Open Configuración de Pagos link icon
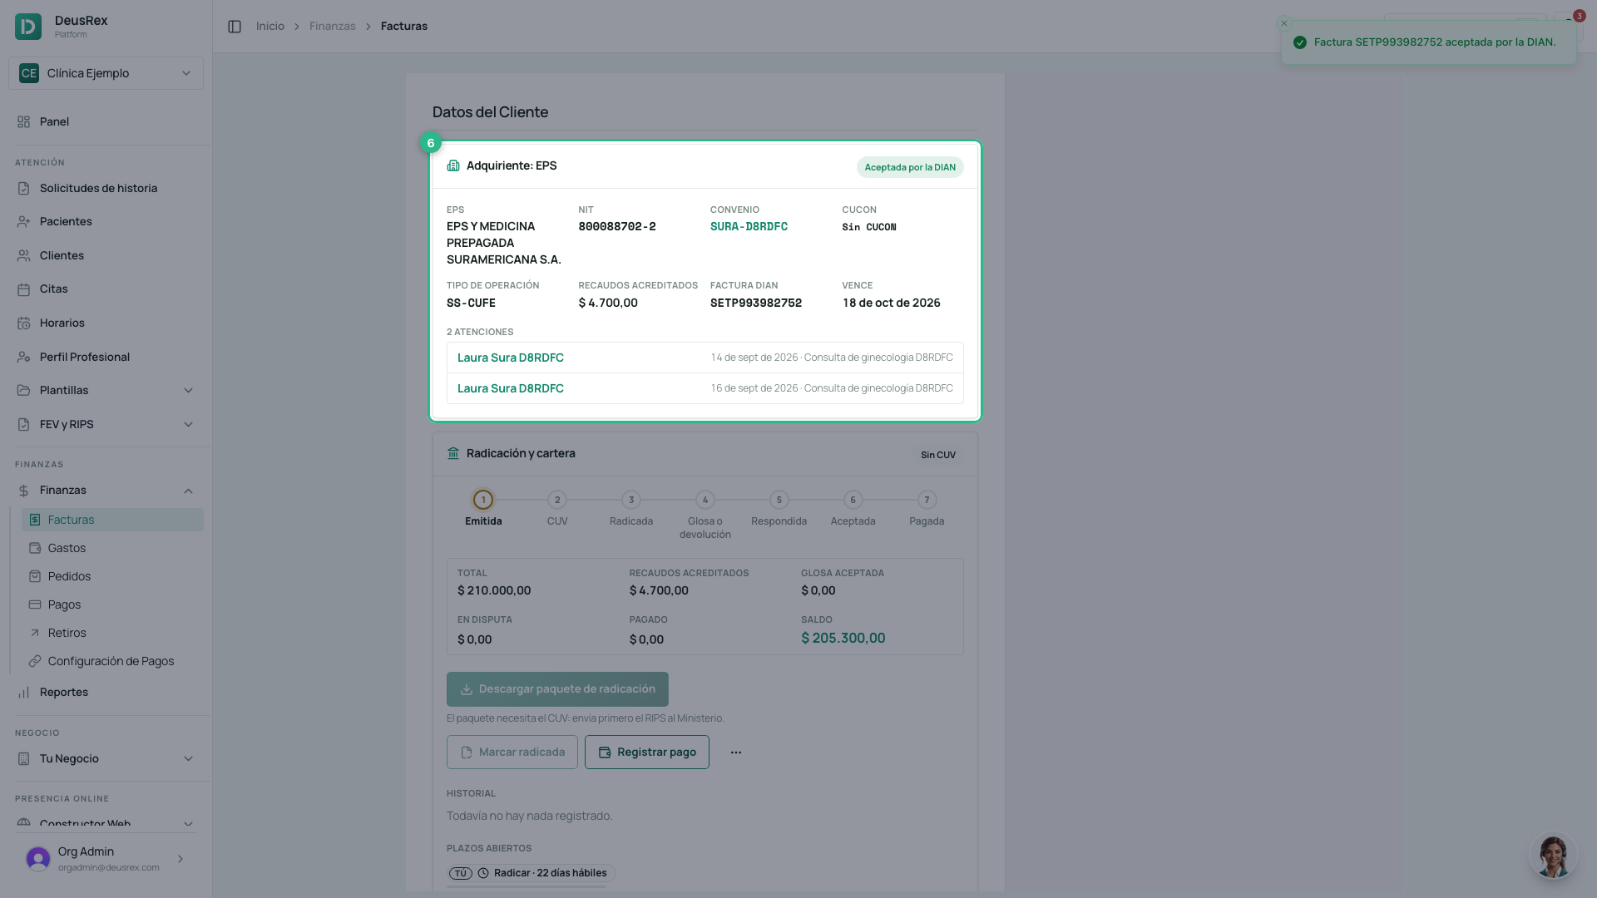The height and width of the screenshot is (898, 1597). (x=35, y=661)
